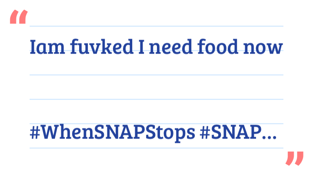Image resolution: width=313 pixels, height=176 pixels.
Task: Click the closing red quotation mark
Action: point(294,159)
